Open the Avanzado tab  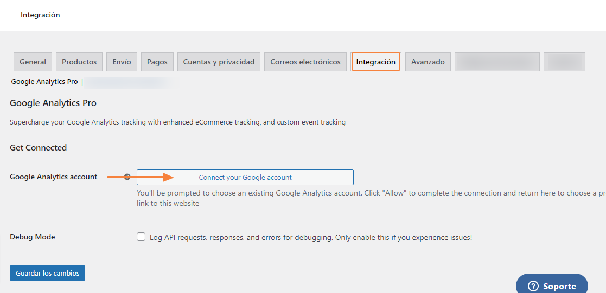coord(428,62)
